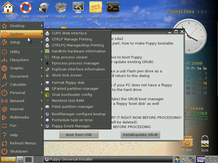The height and width of the screenshot is (163, 218).
Task: Launch GTKLP Manage Printing
Action: coord(78,39)
